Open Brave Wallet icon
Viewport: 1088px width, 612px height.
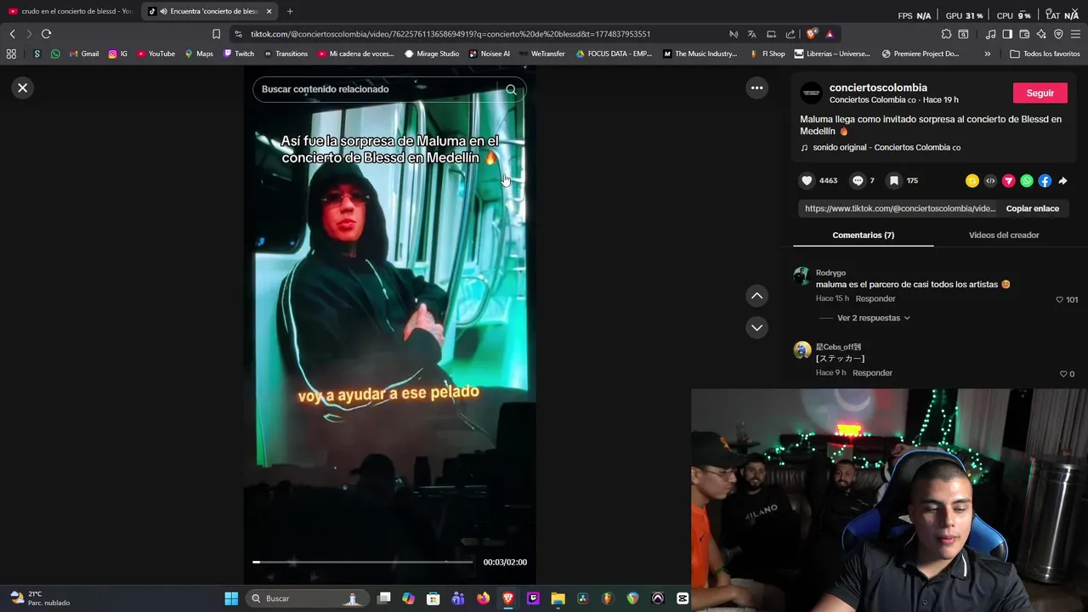click(x=1024, y=34)
